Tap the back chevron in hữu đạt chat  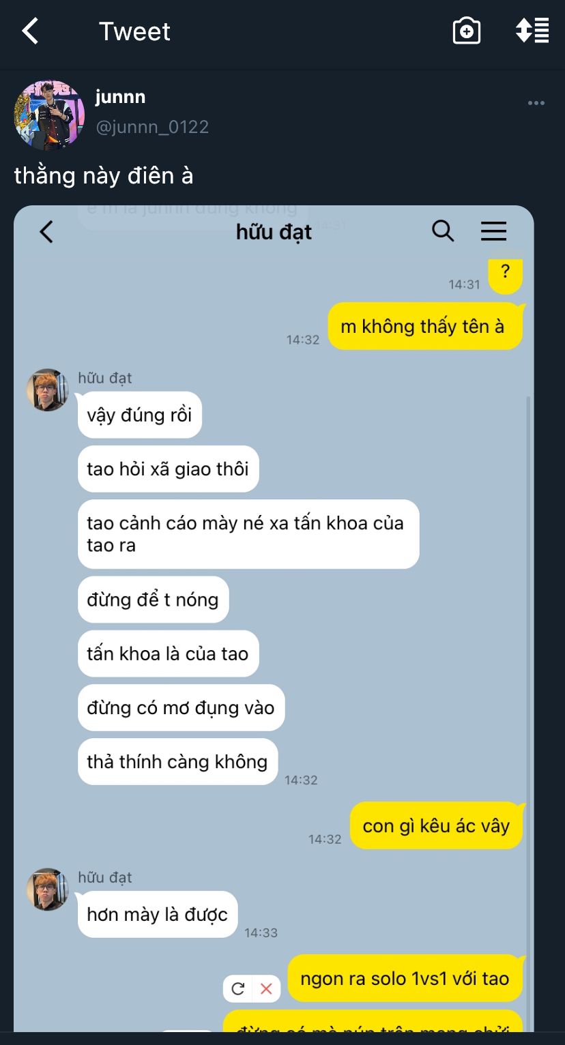[46, 232]
